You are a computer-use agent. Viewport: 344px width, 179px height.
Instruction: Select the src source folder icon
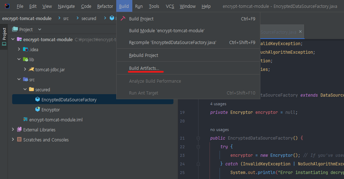click(25, 79)
